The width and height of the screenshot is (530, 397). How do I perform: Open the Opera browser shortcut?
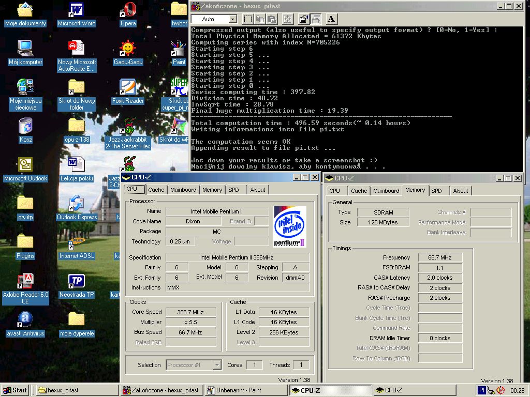coord(128,14)
